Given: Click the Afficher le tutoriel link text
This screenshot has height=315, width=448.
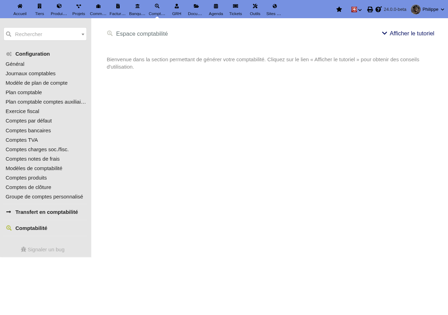Looking at the screenshot, I should click(x=412, y=33).
